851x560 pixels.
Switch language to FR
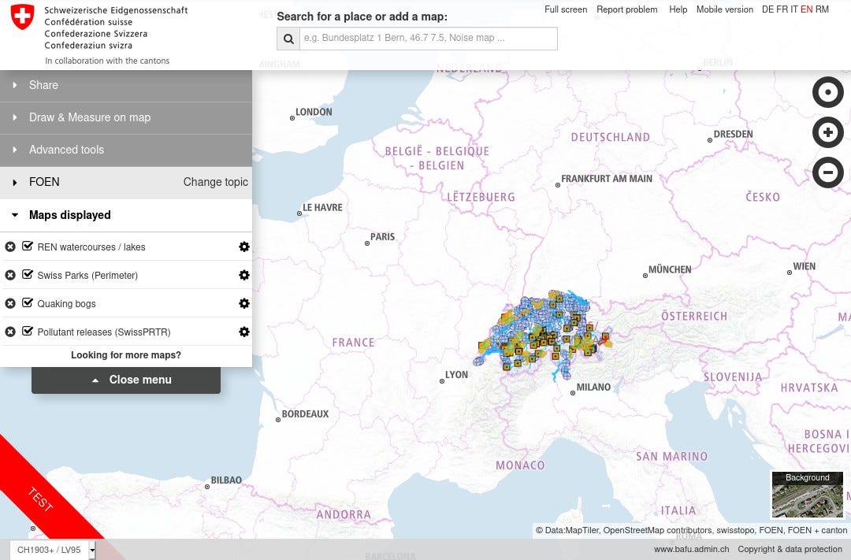pyautogui.click(x=782, y=9)
